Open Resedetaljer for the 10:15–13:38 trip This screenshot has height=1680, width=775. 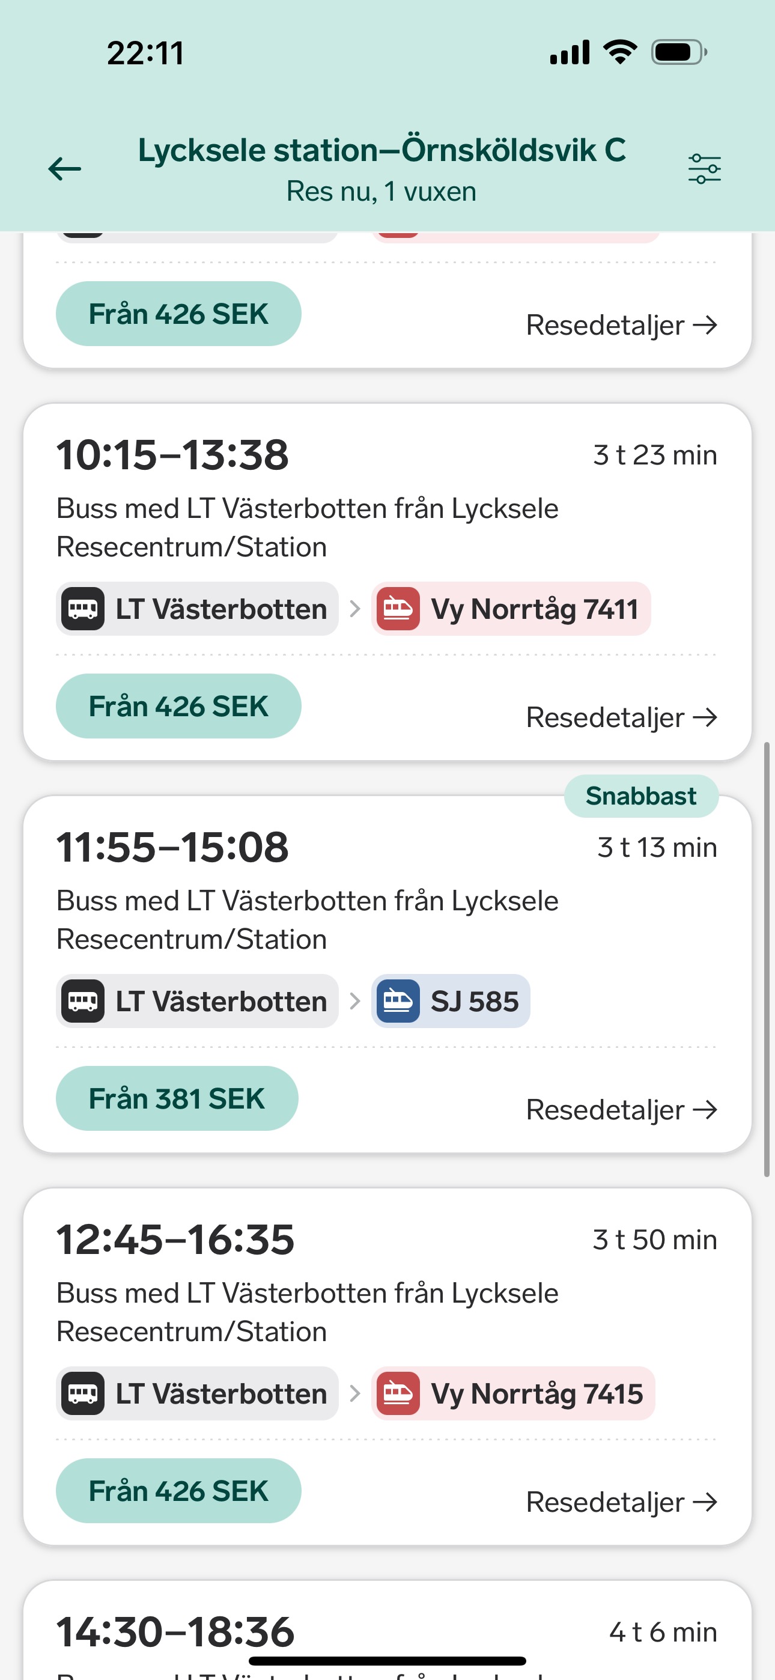[x=621, y=717]
